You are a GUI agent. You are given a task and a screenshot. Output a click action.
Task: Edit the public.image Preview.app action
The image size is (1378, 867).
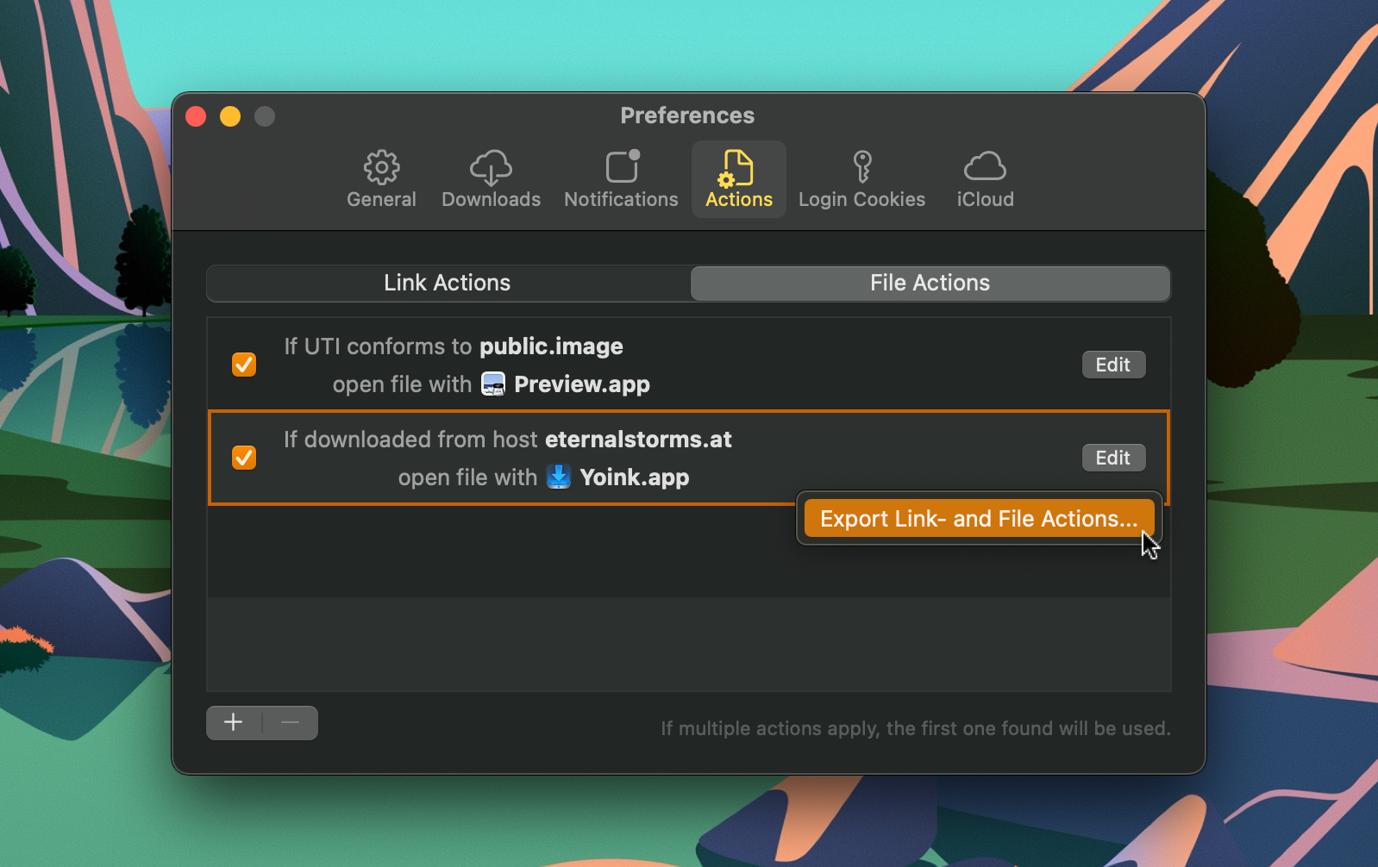[x=1112, y=365]
